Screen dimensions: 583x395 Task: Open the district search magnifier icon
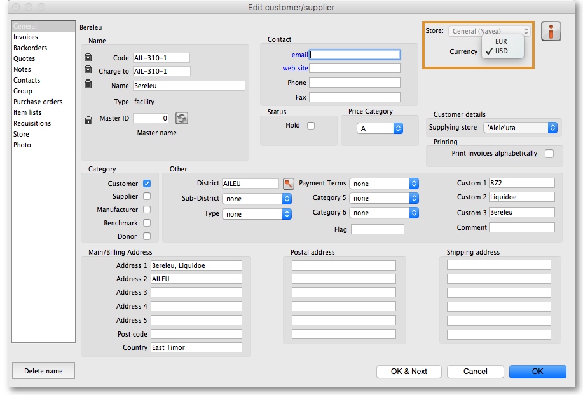(289, 184)
